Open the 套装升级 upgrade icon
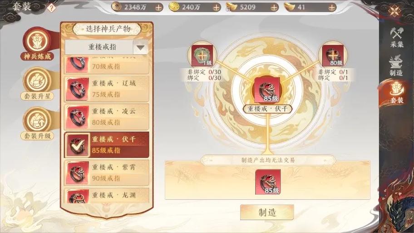Screen dimensions: 414x233 [38, 124]
